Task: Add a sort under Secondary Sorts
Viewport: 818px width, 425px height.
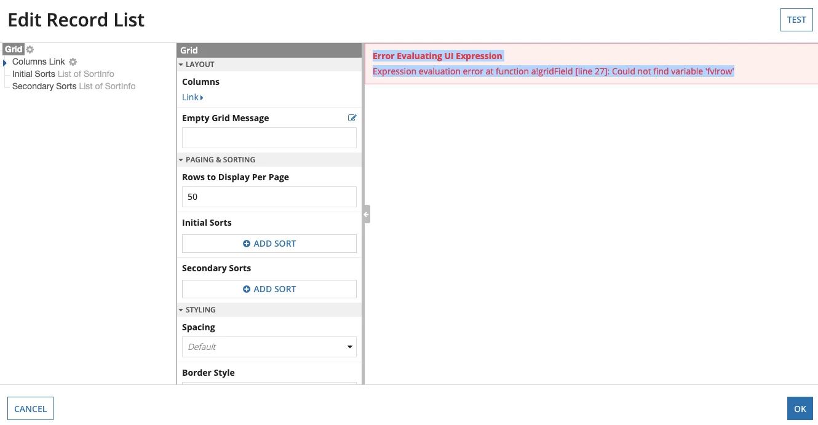Action: click(269, 289)
